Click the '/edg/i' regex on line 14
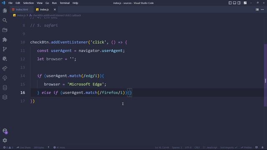 (90, 76)
